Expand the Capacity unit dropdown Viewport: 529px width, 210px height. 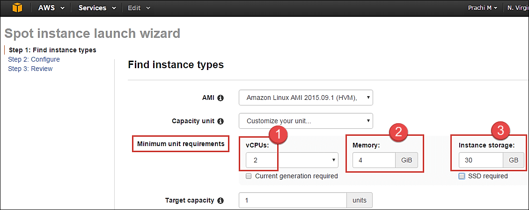[306, 121]
